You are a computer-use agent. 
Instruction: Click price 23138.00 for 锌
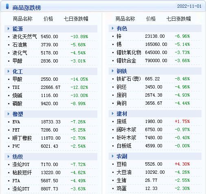tap(155, 36)
